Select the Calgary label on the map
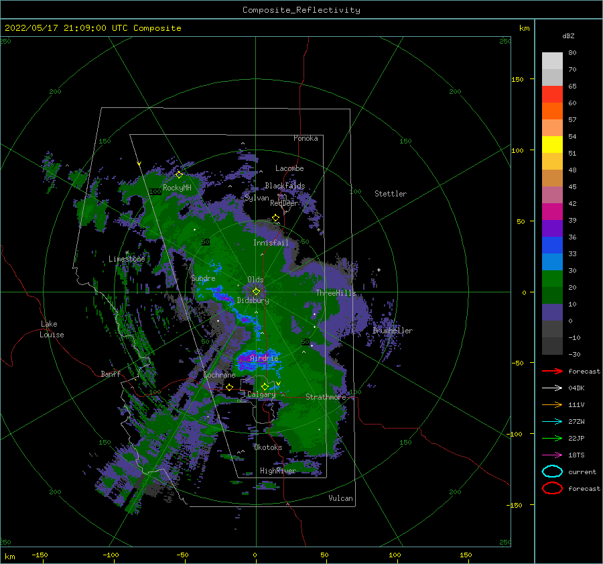 [x=261, y=394]
